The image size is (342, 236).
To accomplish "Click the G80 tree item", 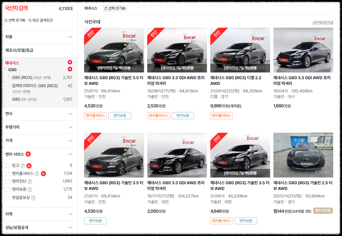I will click(x=12, y=70).
